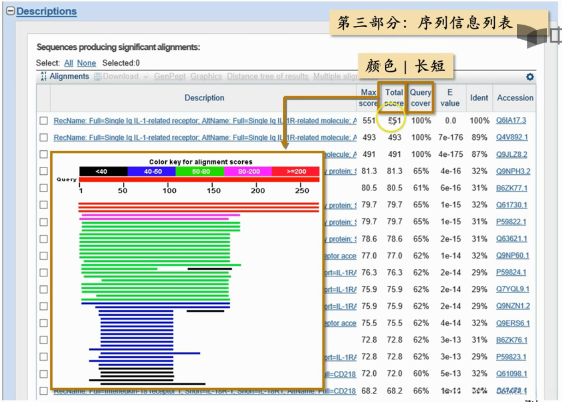Select the checkbox for Q4V892.1 row
This screenshot has width=562, height=402.
(43, 137)
